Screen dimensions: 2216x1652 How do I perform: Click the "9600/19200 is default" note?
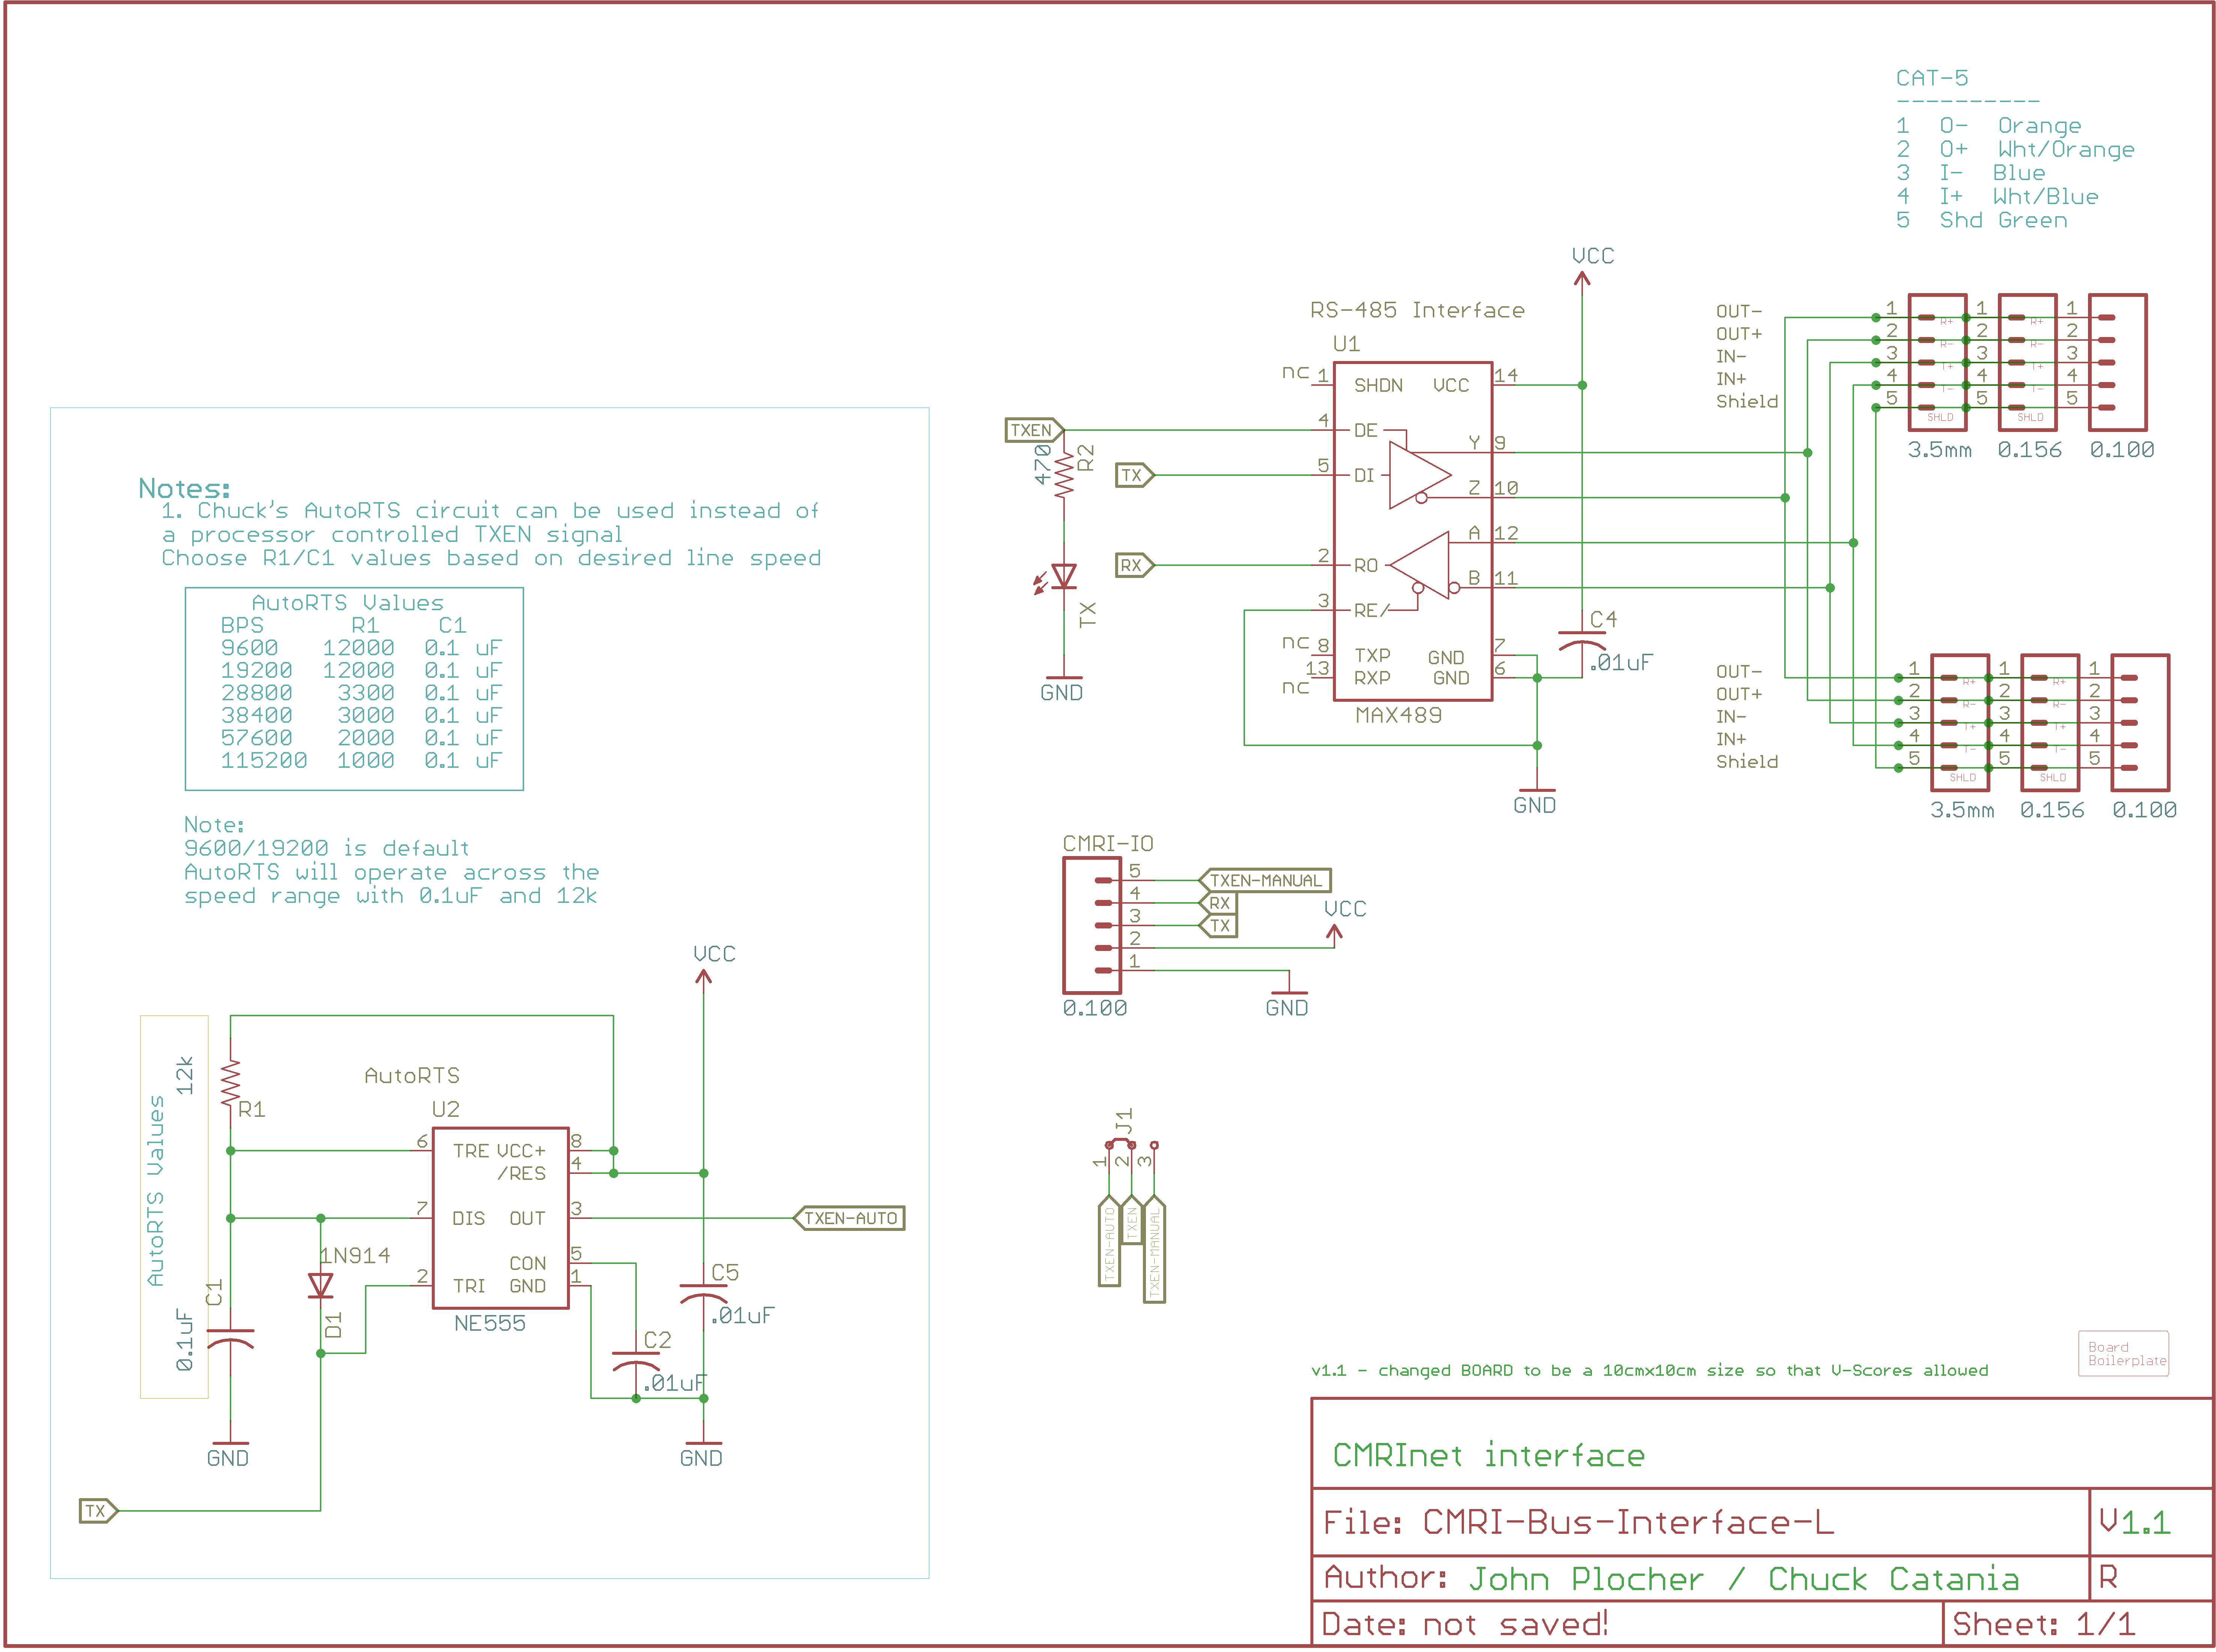(326, 848)
